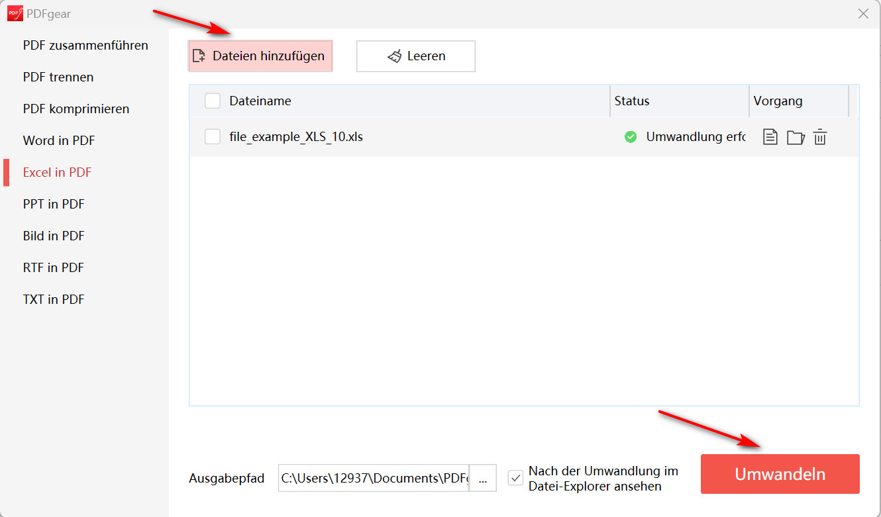Image resolution: width=881 pixels, height=517 pixels.
Task: Click status text 'Umwandlung erfo'
Action: click(x=696, y=137)
